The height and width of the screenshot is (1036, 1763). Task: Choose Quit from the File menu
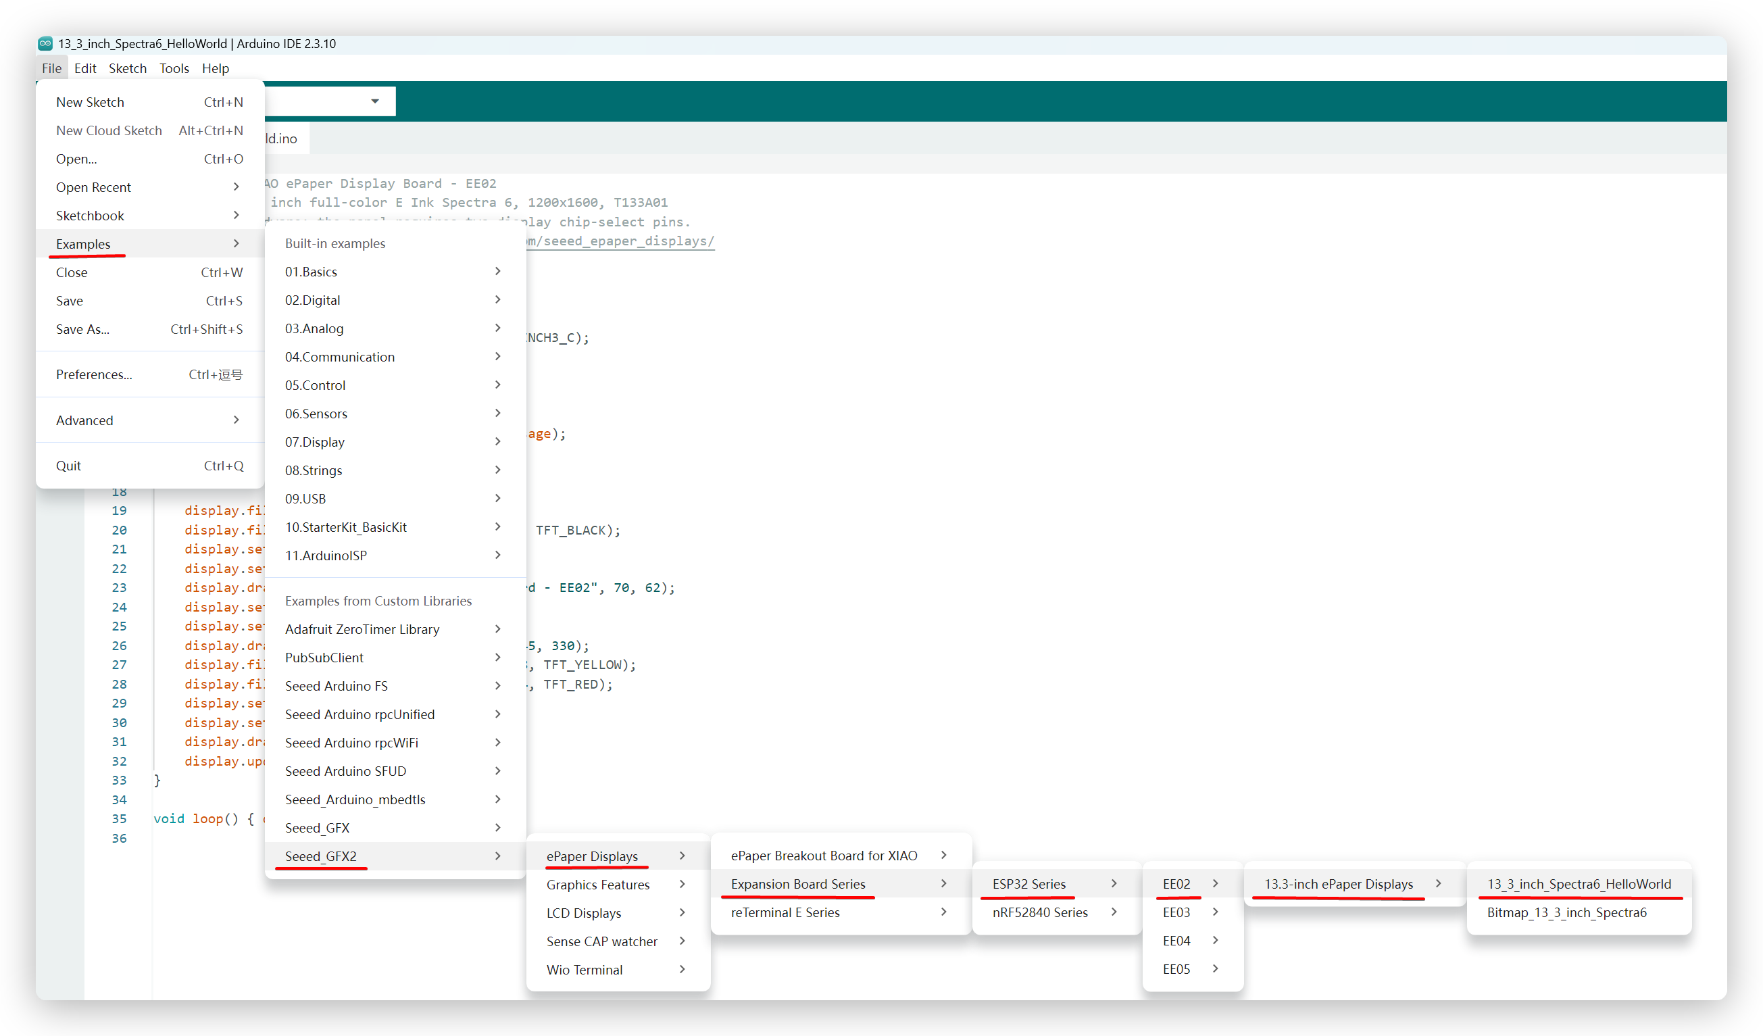click(150, 465)
